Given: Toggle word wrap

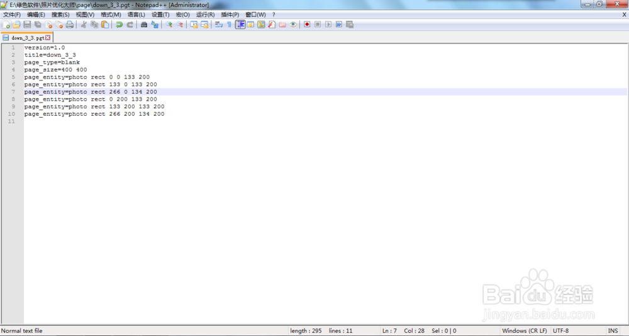Looking at the screenshot, I should coord(219,25).
